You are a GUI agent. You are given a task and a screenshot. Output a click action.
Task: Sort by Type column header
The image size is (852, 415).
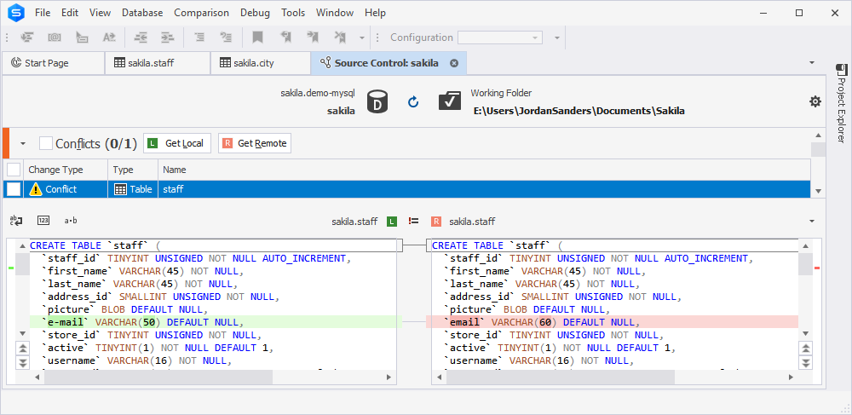(x=133, y=170)
